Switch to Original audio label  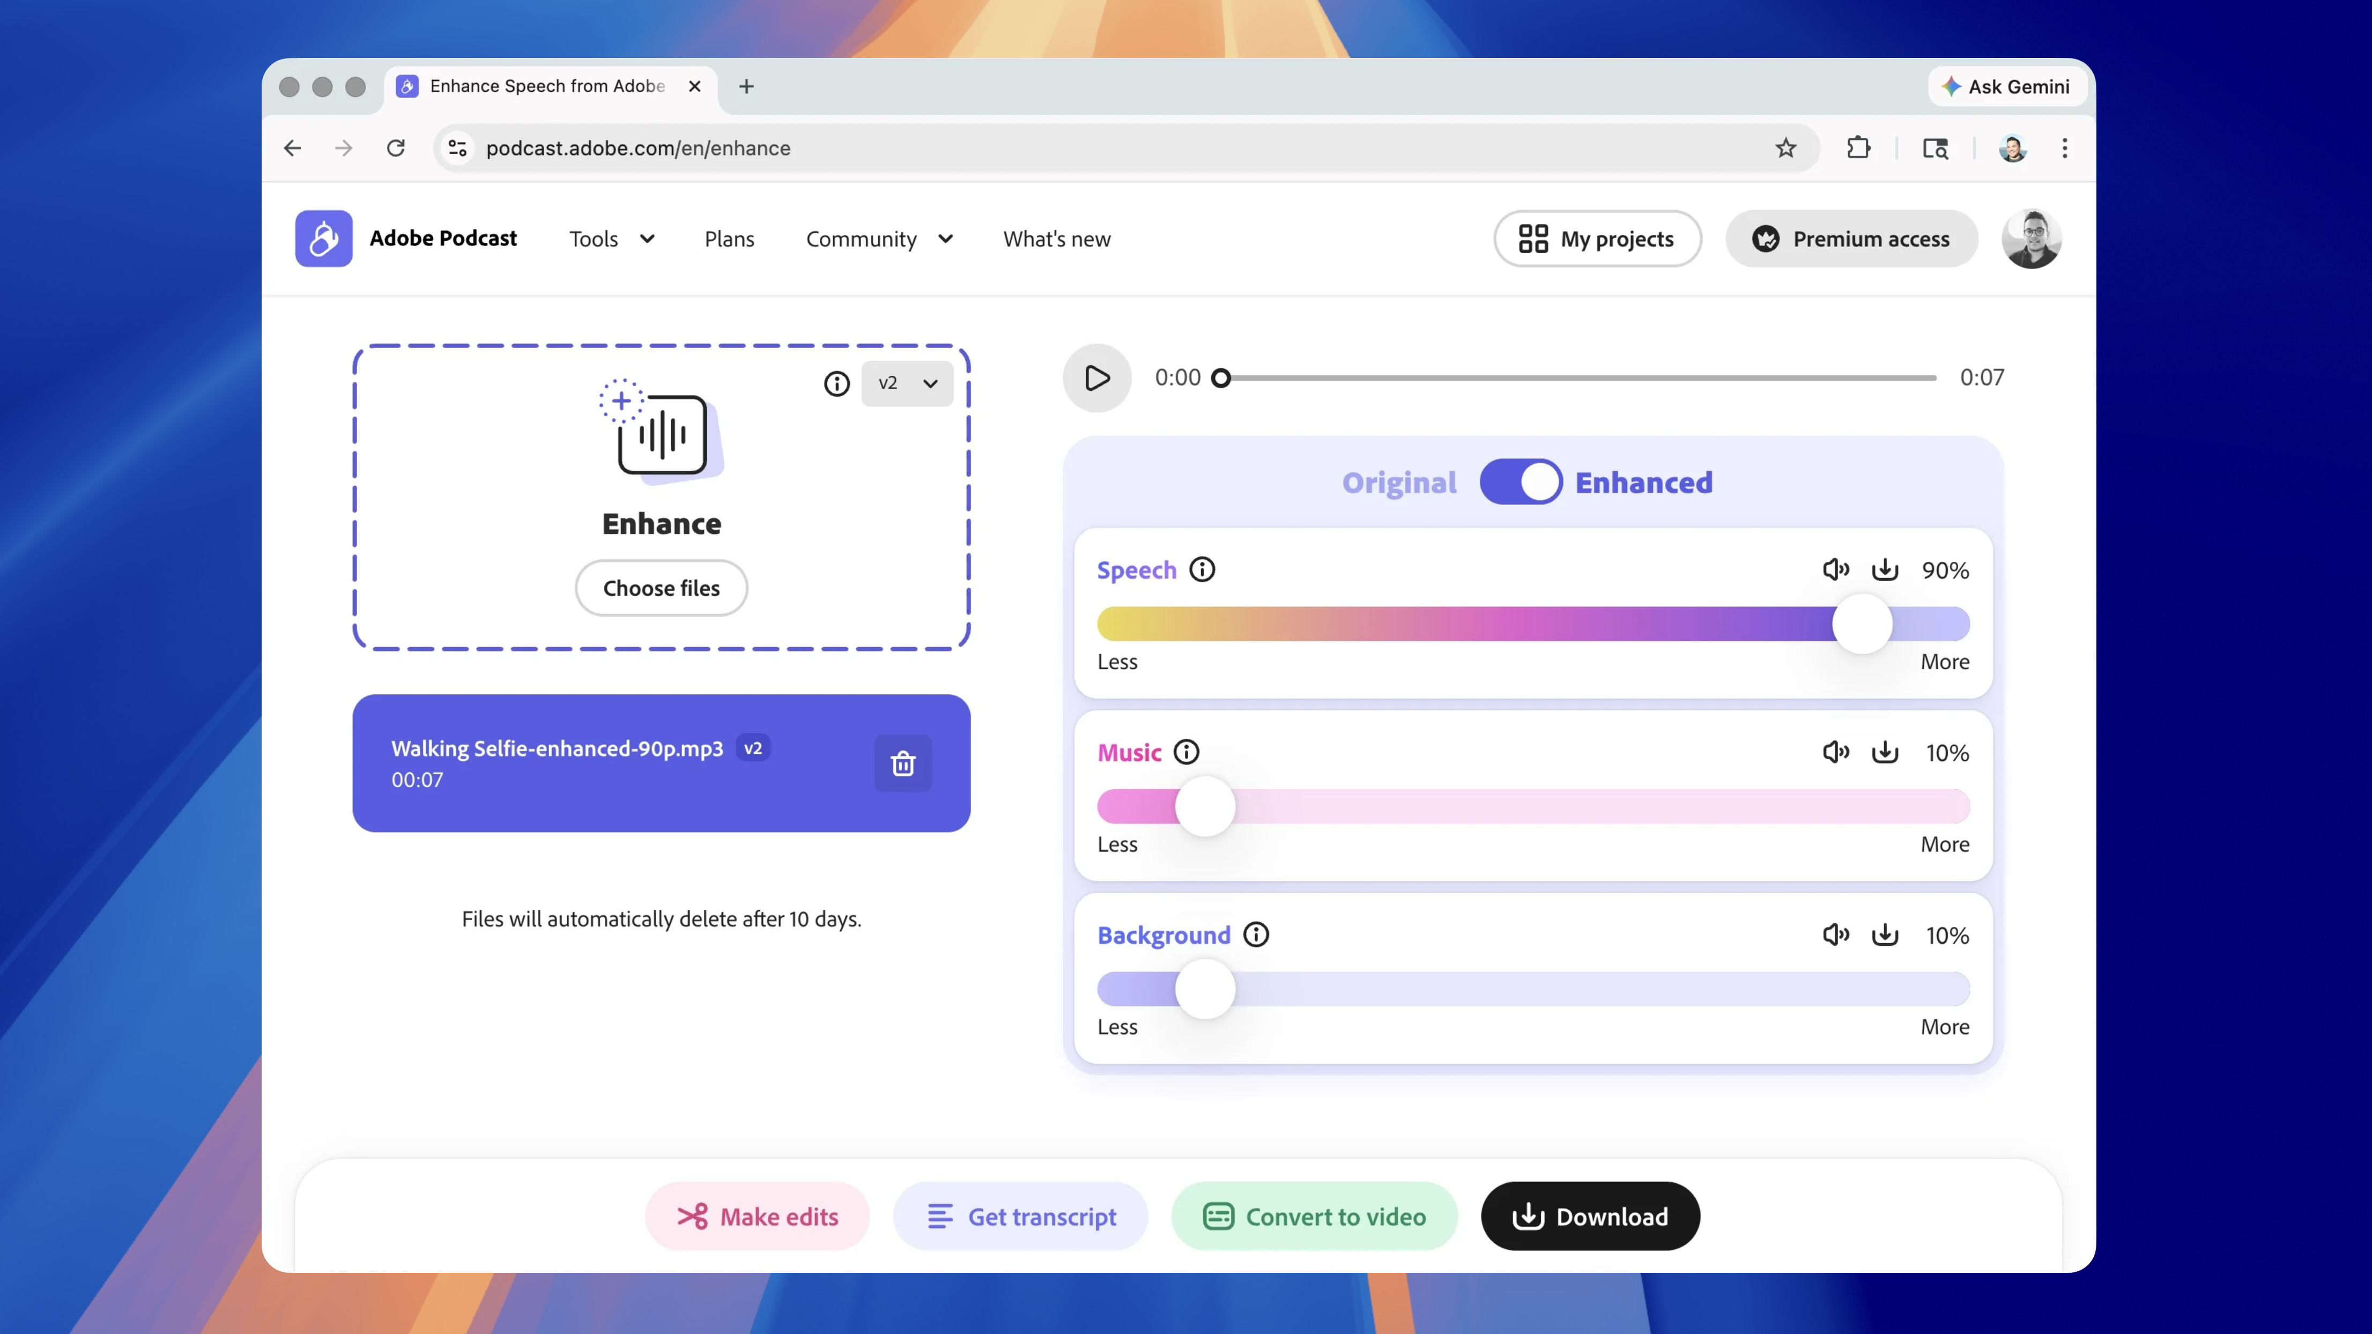[1399, 483]
